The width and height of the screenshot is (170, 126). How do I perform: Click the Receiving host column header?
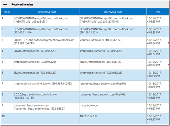(x=113, y=12)
